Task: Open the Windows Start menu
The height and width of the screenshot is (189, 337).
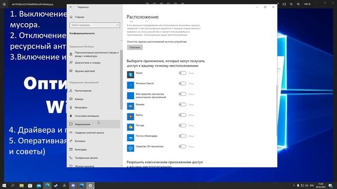Action: click(x=4, y=185)
